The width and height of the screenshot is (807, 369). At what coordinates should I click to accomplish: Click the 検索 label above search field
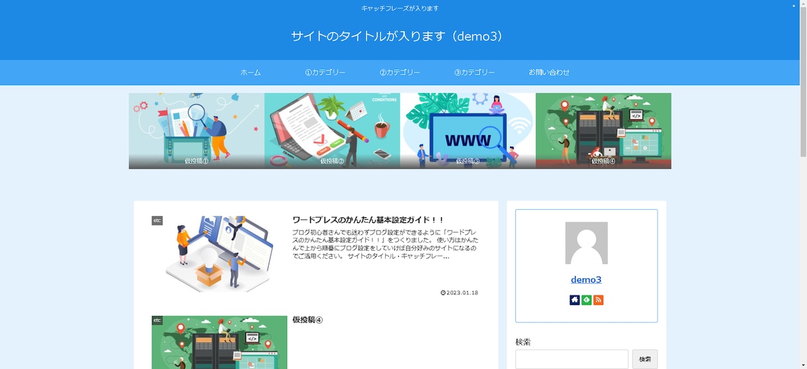tap(523, 342)
